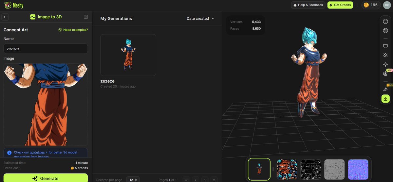Go to last page of generations
The image size is (393, 182).
click(x=214, y=180)
